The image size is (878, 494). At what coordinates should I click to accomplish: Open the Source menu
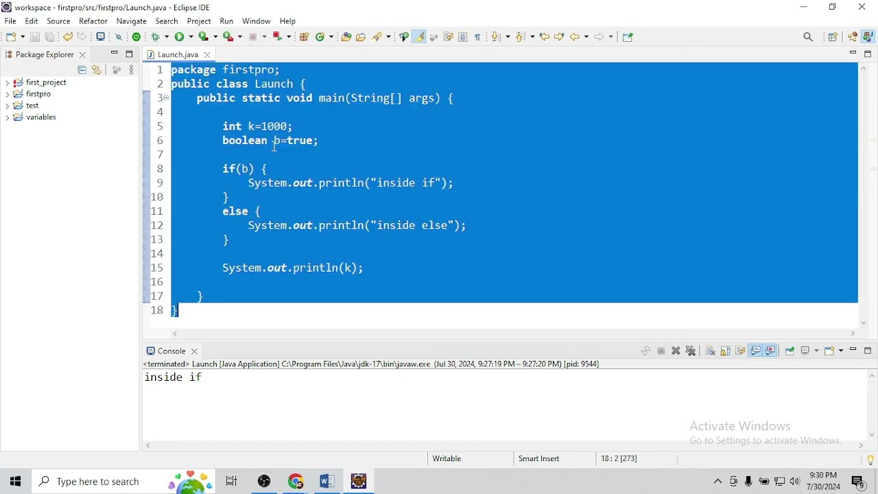(x=59, y=21)
